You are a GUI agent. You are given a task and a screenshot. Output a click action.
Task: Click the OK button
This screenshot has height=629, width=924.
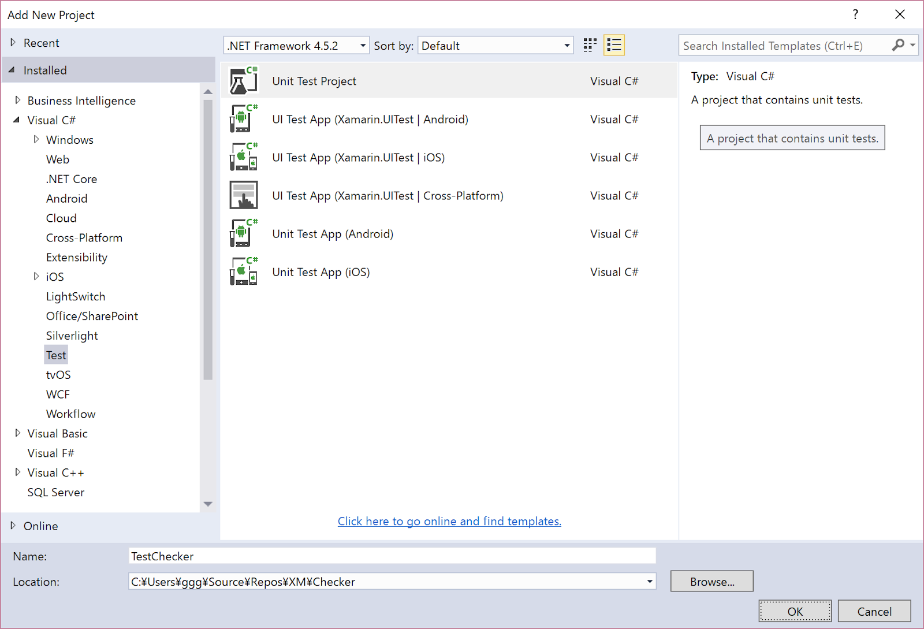(x=795, y=612)
